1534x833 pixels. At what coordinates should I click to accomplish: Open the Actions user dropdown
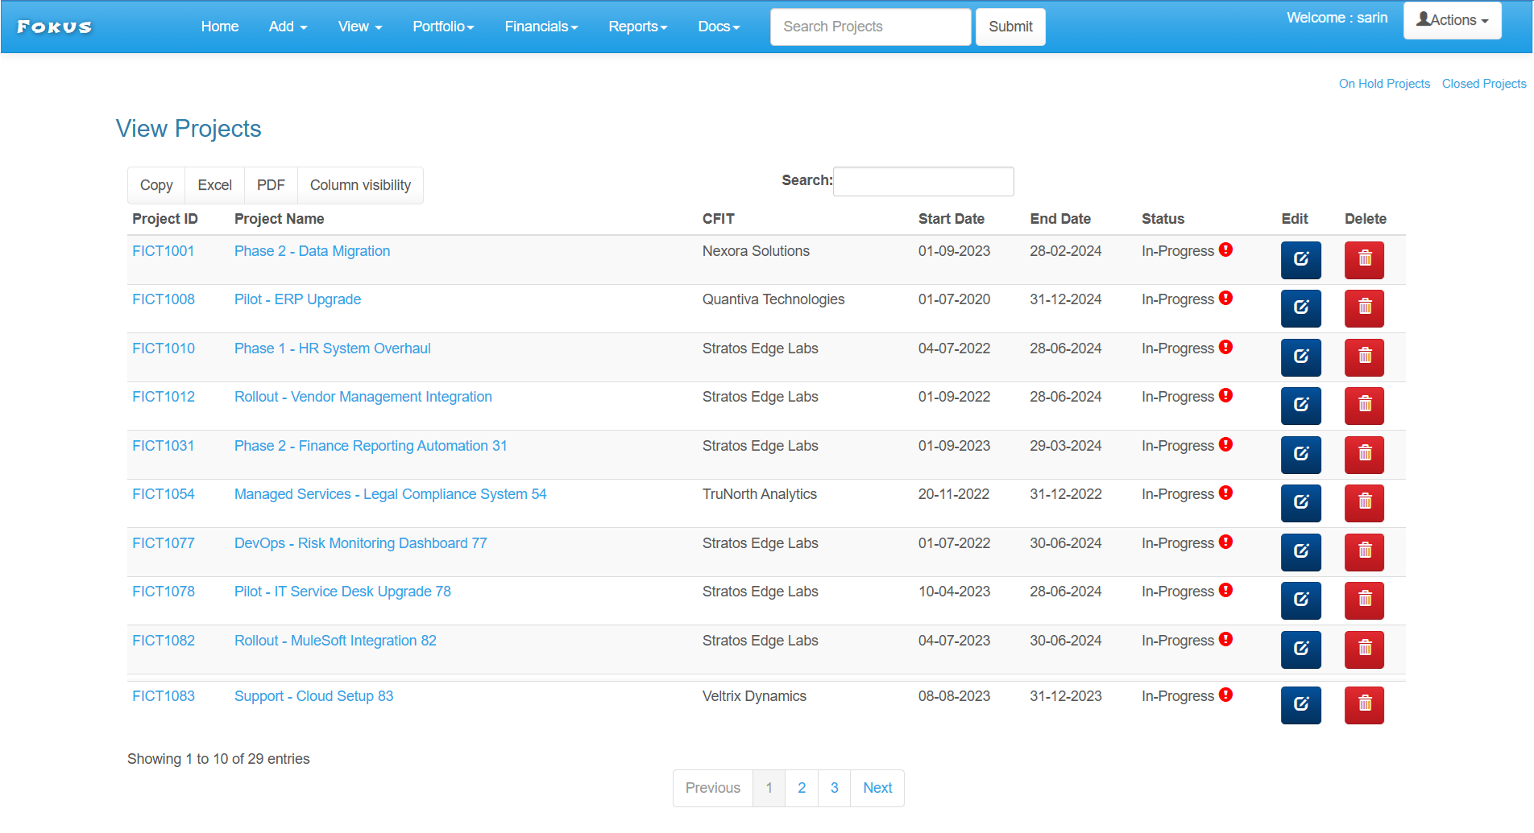pos(1452,20)
